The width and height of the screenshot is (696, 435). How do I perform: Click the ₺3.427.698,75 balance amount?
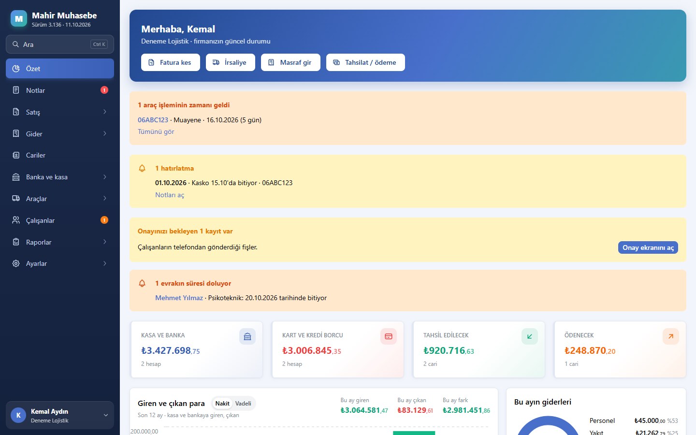(x=171, y=350)
